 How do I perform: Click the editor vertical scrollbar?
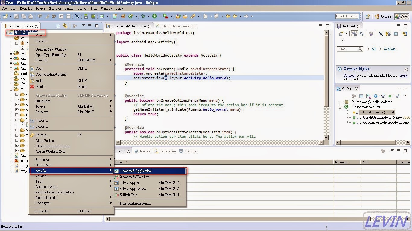[326, 85]
